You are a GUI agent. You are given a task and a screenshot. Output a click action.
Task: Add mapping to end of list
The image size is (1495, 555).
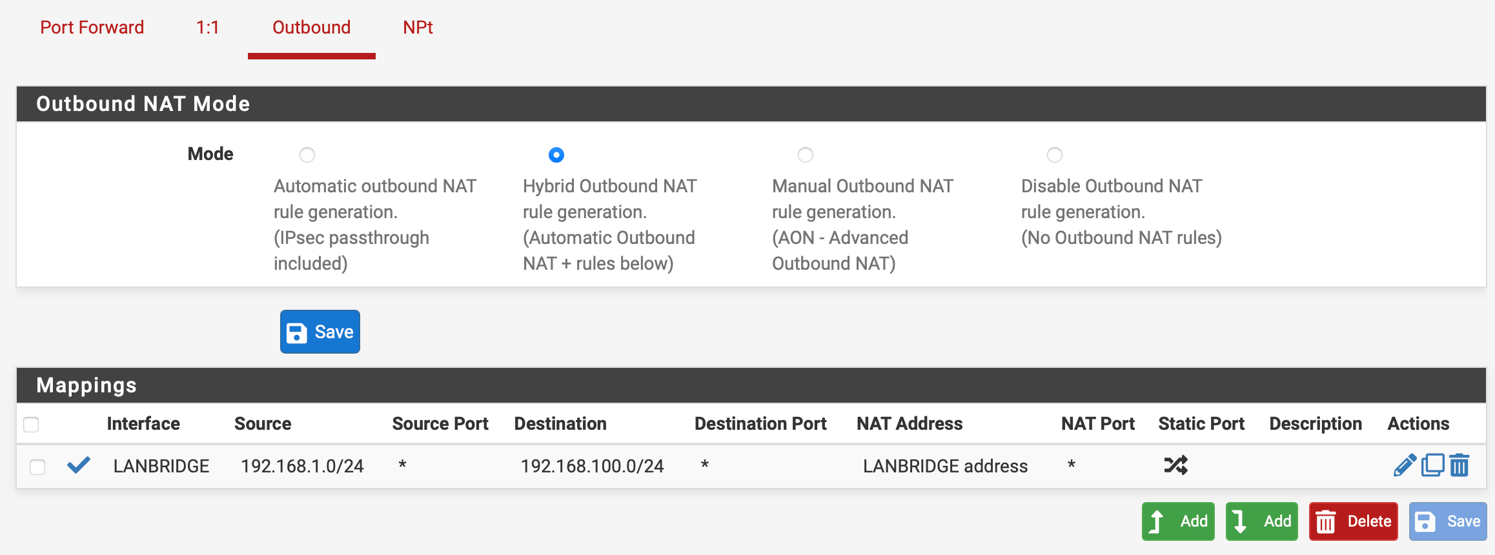(1262, 521)
